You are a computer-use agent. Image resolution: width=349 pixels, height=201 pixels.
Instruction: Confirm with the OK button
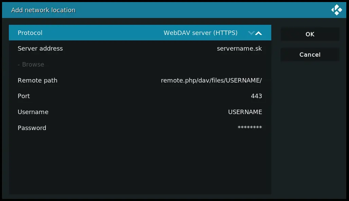tap(310, 34)
